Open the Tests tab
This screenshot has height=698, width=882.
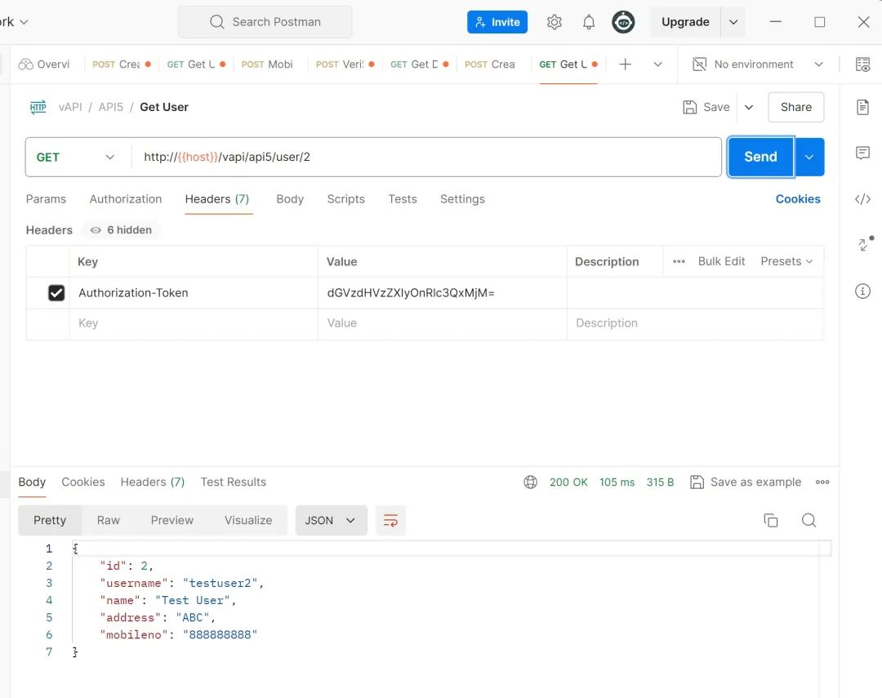[402, 199]
